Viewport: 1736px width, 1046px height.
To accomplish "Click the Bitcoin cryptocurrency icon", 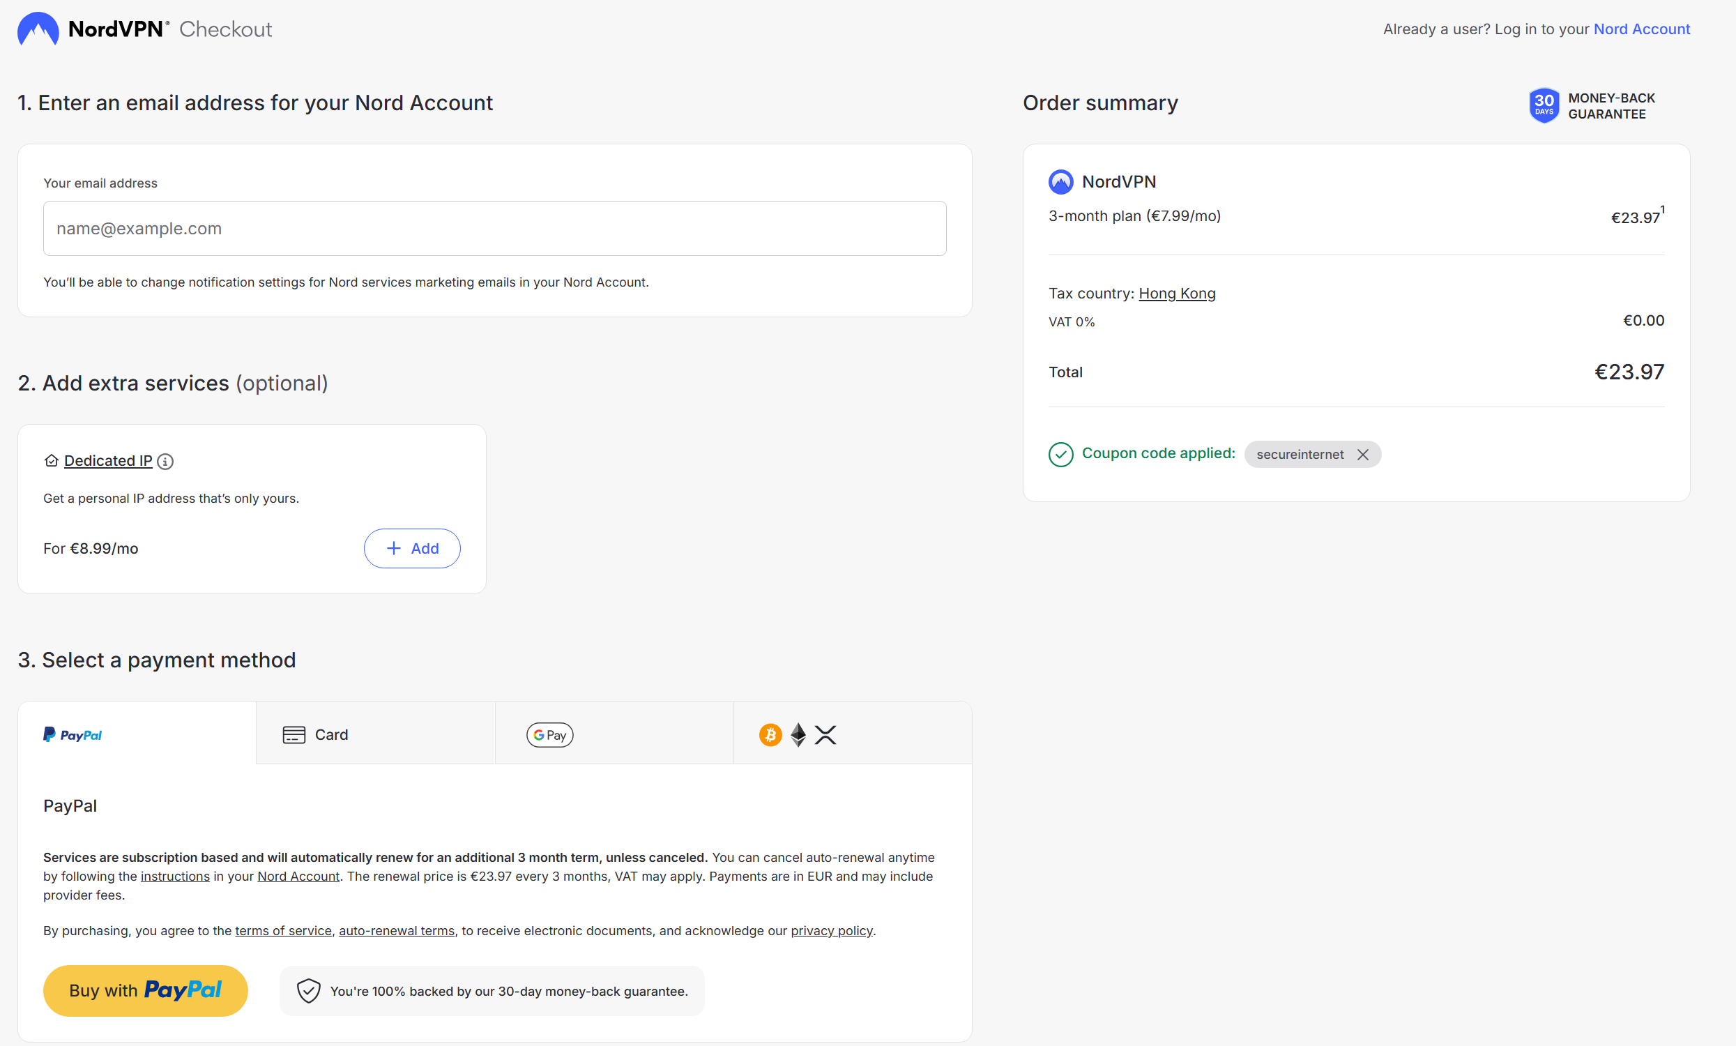I will pyautogui.click(x=770, y=735).
